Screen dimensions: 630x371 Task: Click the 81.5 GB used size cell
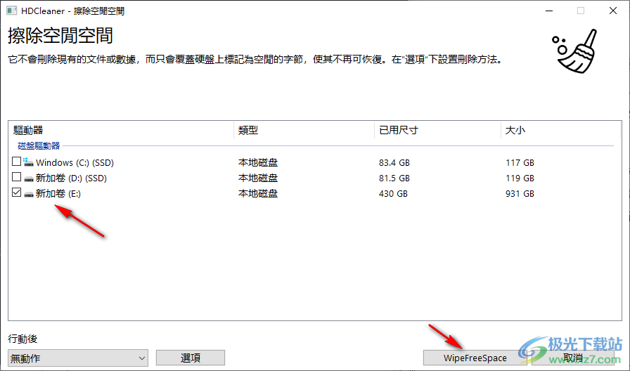394,178
